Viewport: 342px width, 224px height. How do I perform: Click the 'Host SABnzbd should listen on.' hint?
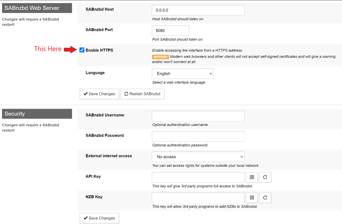[x=178, y=19]
